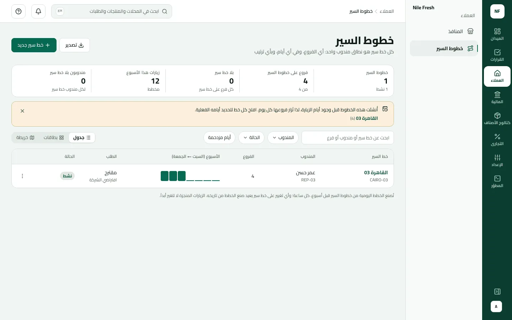Click مقترح order value cell
Screen dimensions: 512x320
click(111, 172)
